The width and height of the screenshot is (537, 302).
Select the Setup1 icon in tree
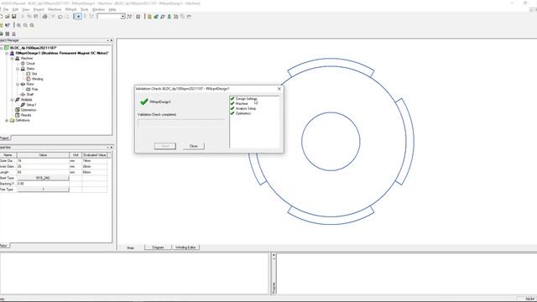coord(23,105)
